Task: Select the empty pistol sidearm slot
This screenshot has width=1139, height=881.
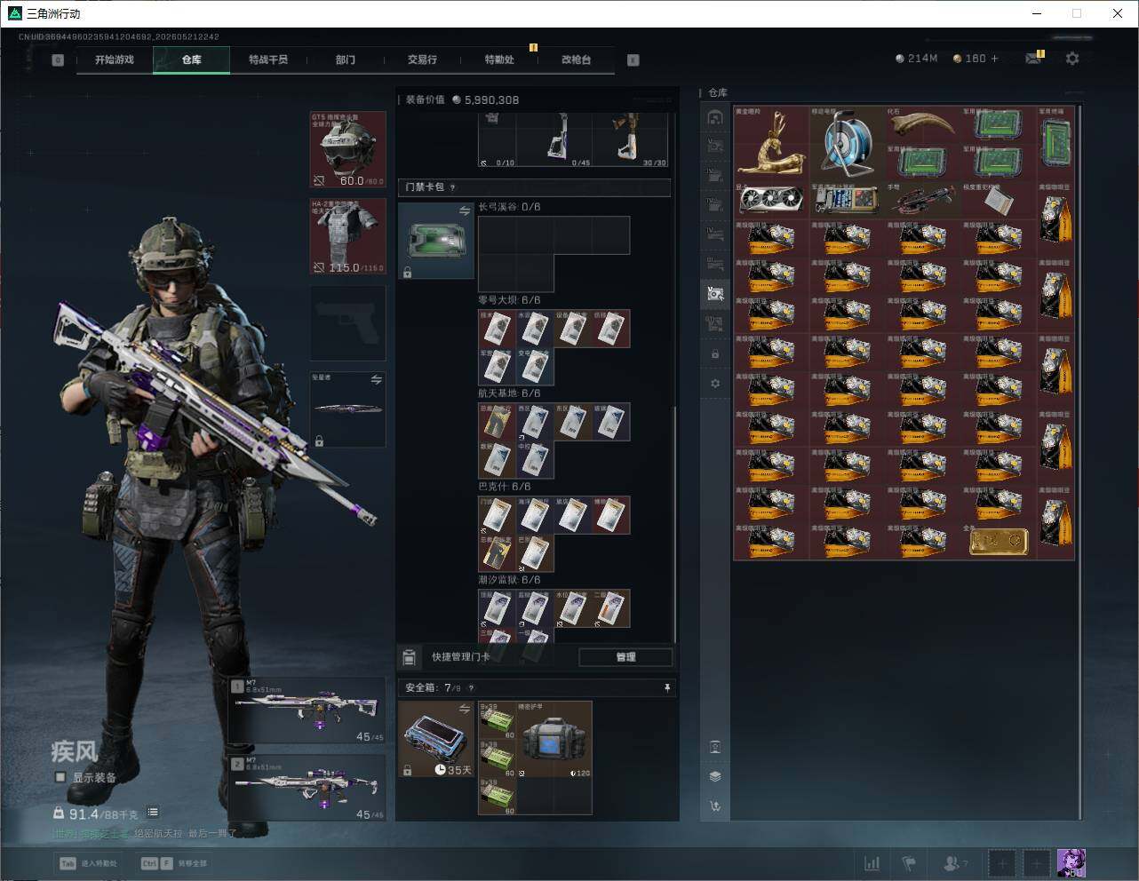Action: (x=347, y=323)
